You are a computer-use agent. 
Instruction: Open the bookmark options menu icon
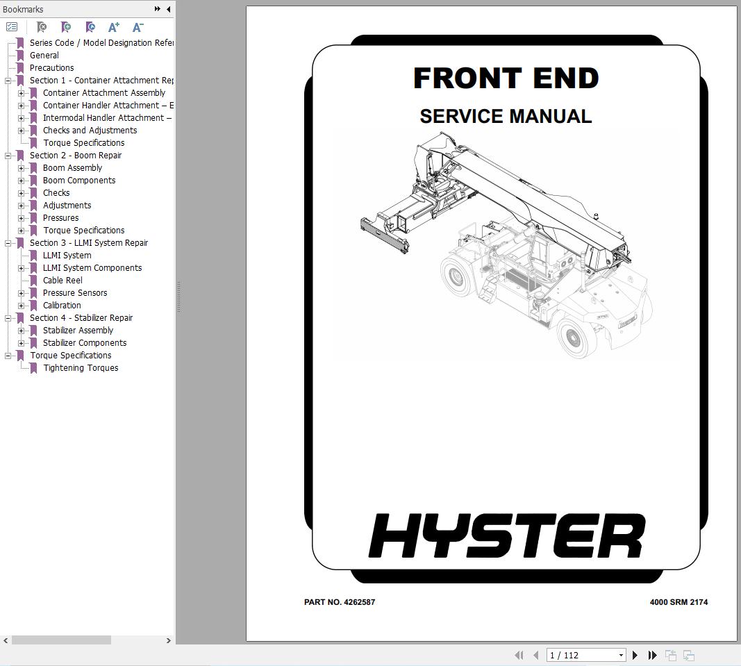[x=12, y=27]
